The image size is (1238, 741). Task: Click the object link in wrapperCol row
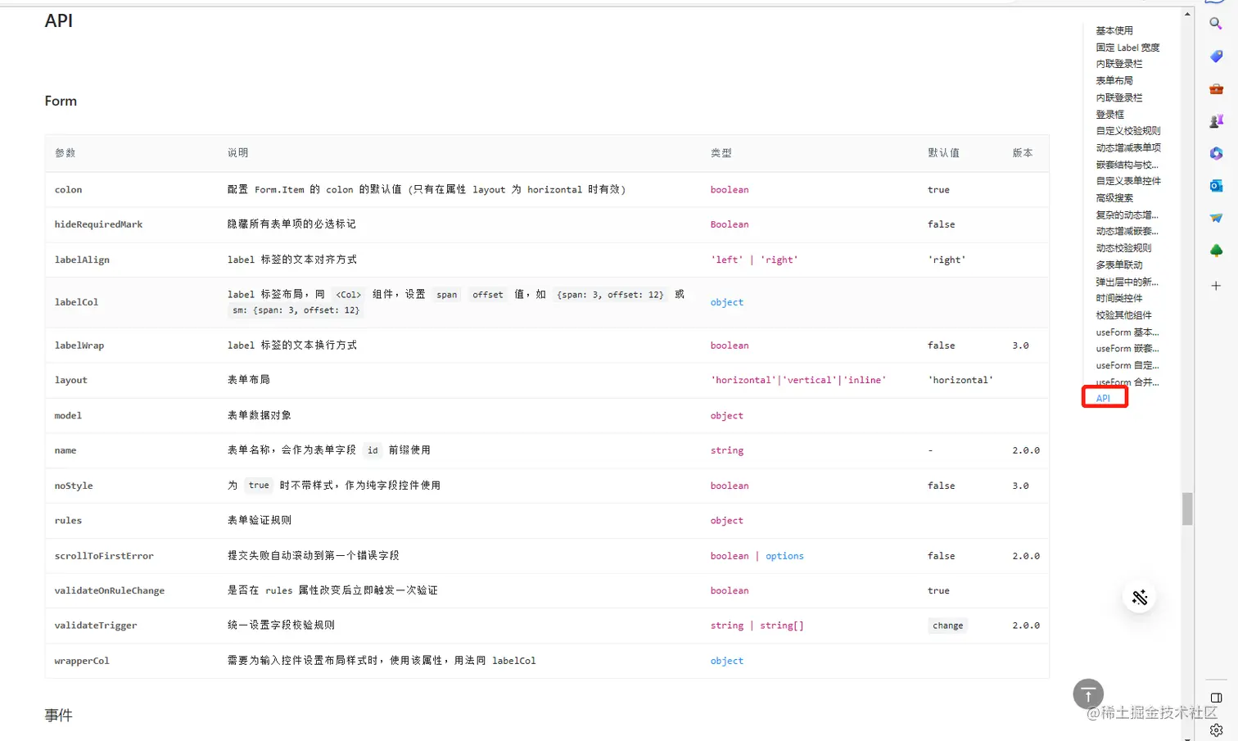coord(726,661)
